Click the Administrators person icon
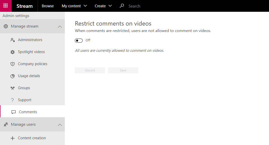 click(x=13, y=40)
